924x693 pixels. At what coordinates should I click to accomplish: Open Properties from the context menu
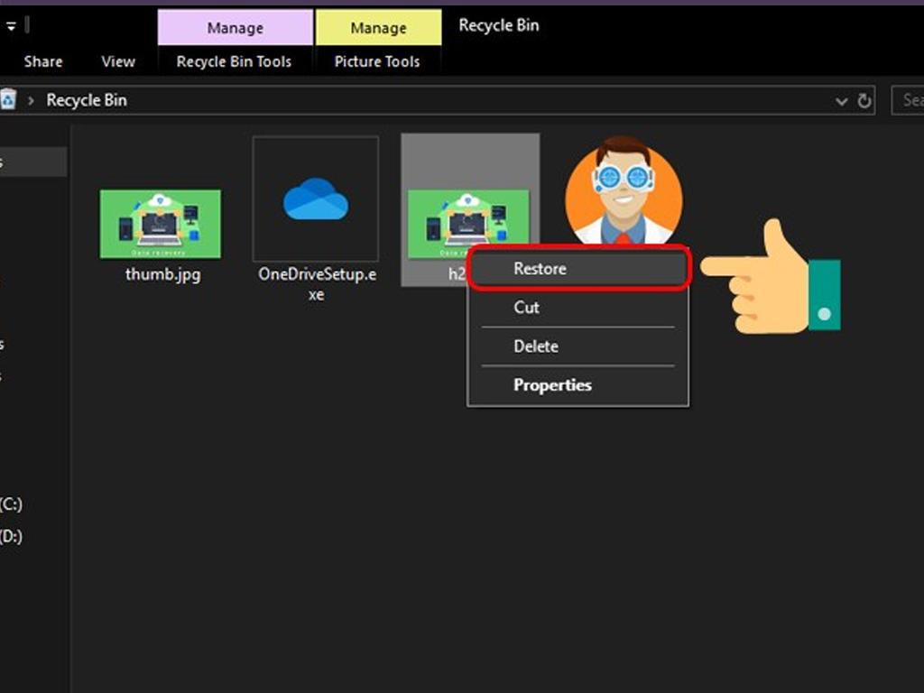click(552, 385)
